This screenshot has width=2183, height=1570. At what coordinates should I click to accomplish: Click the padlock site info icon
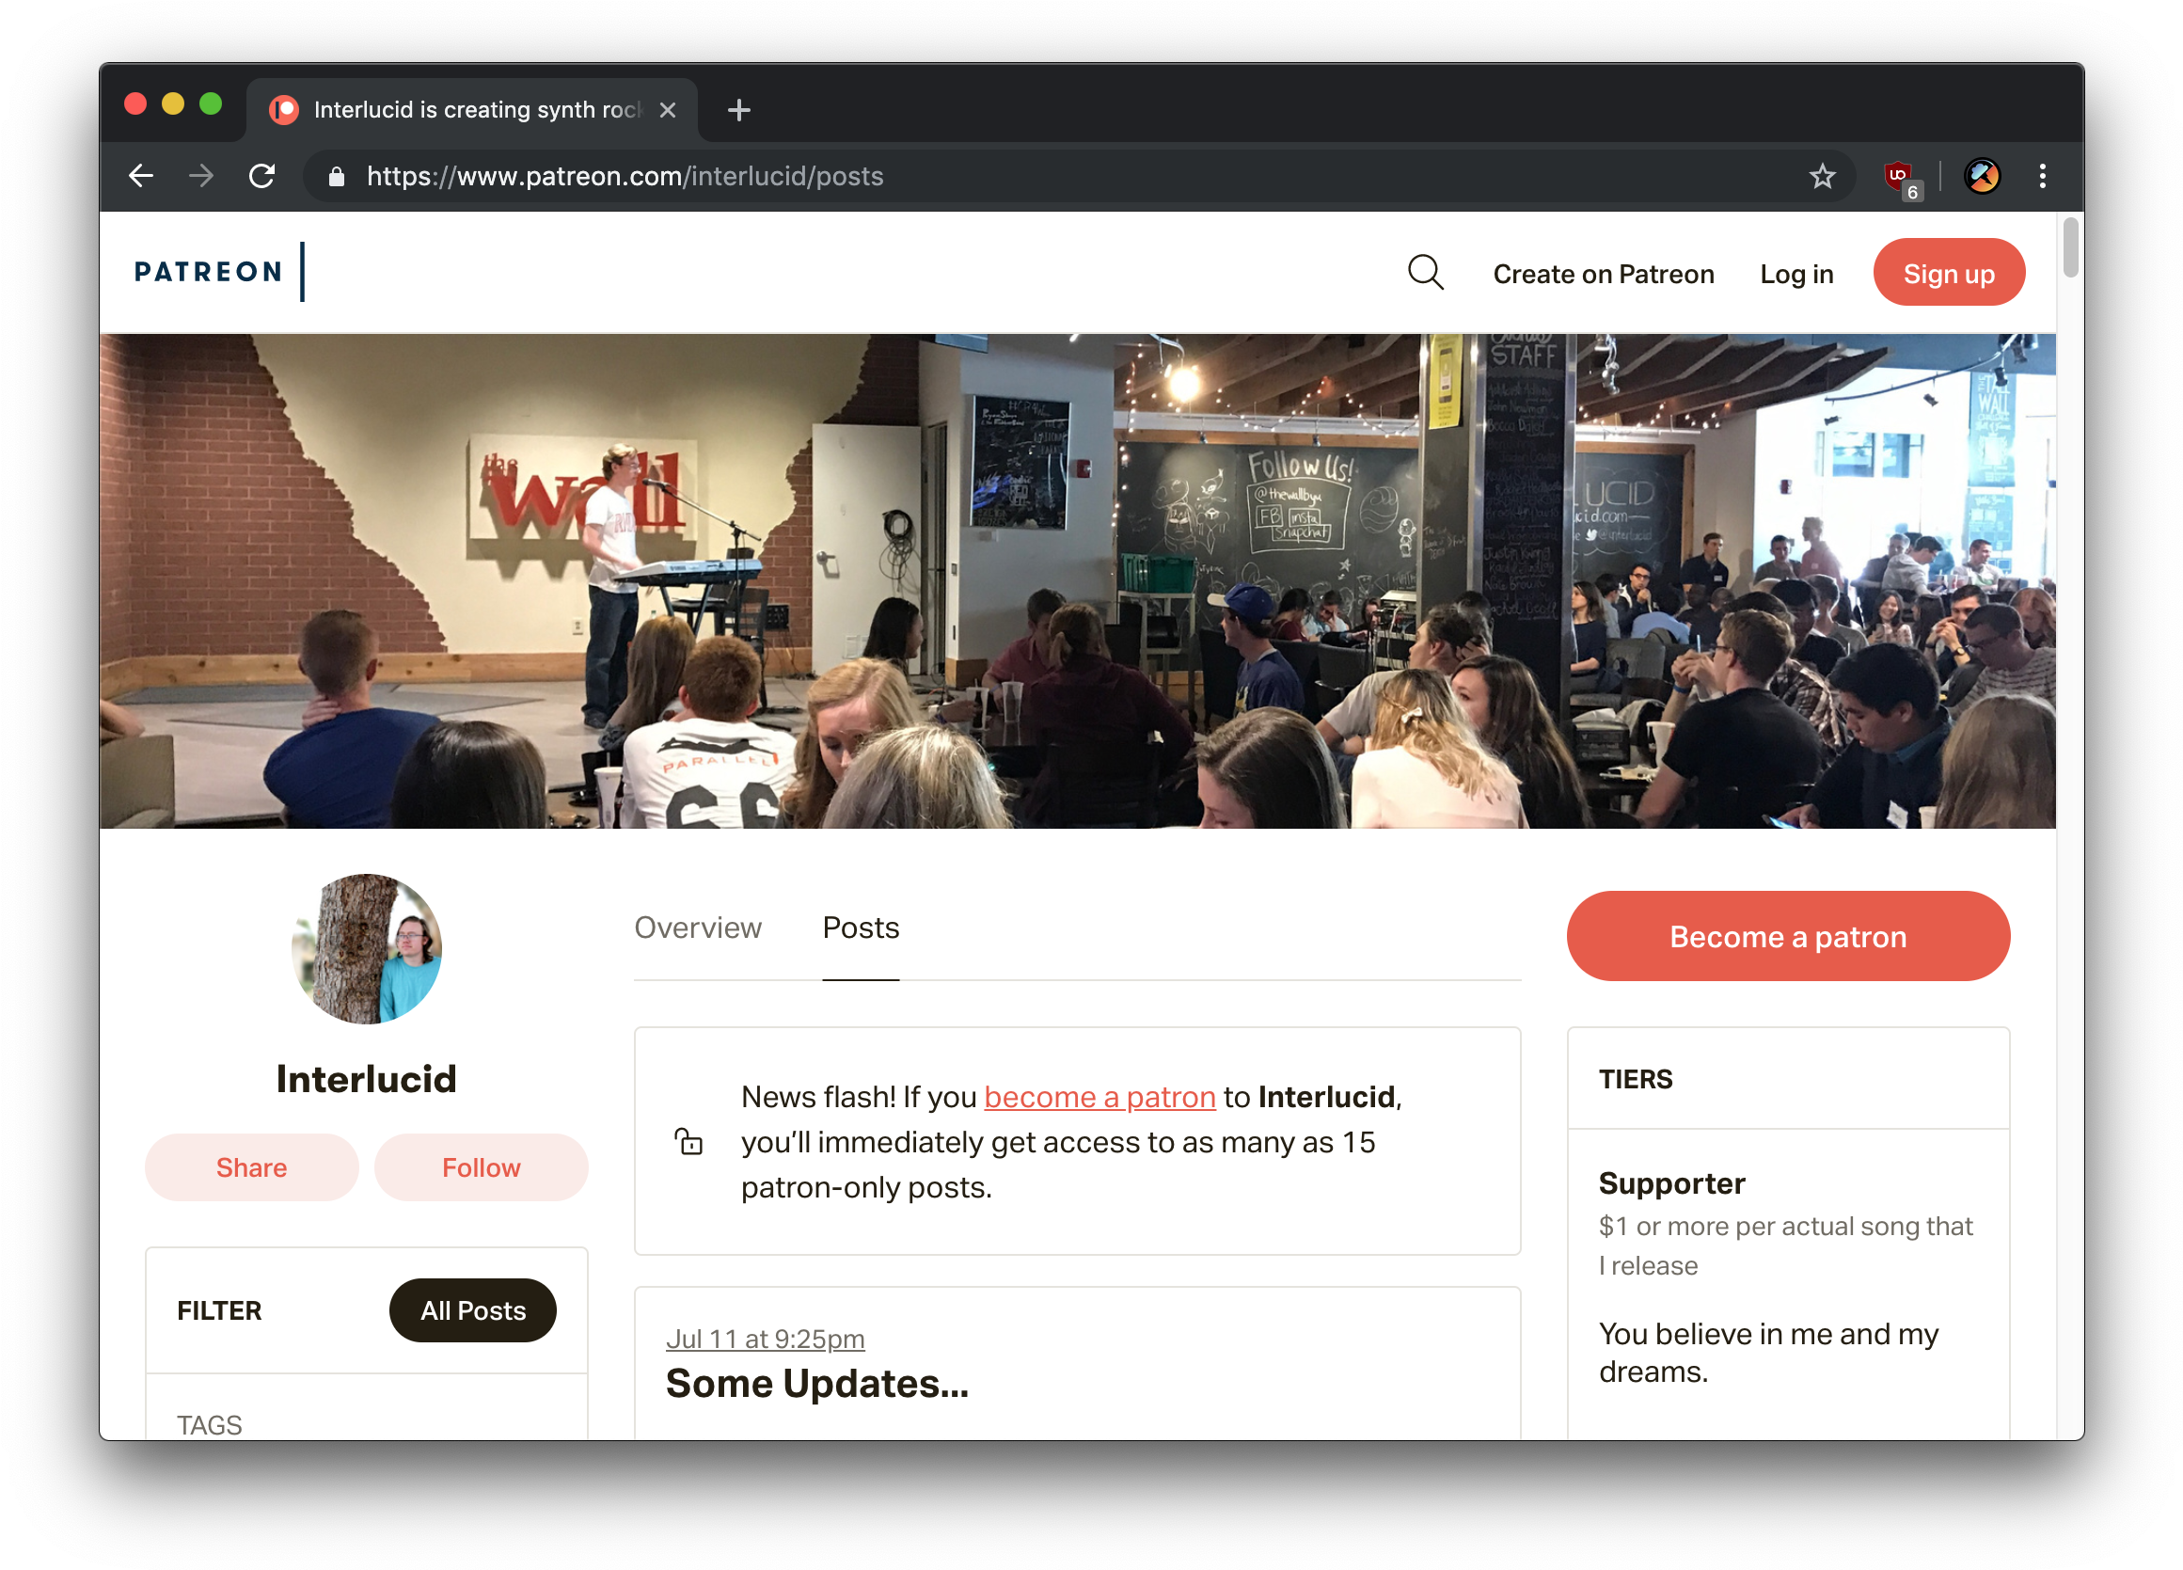(x=336, y=176)
